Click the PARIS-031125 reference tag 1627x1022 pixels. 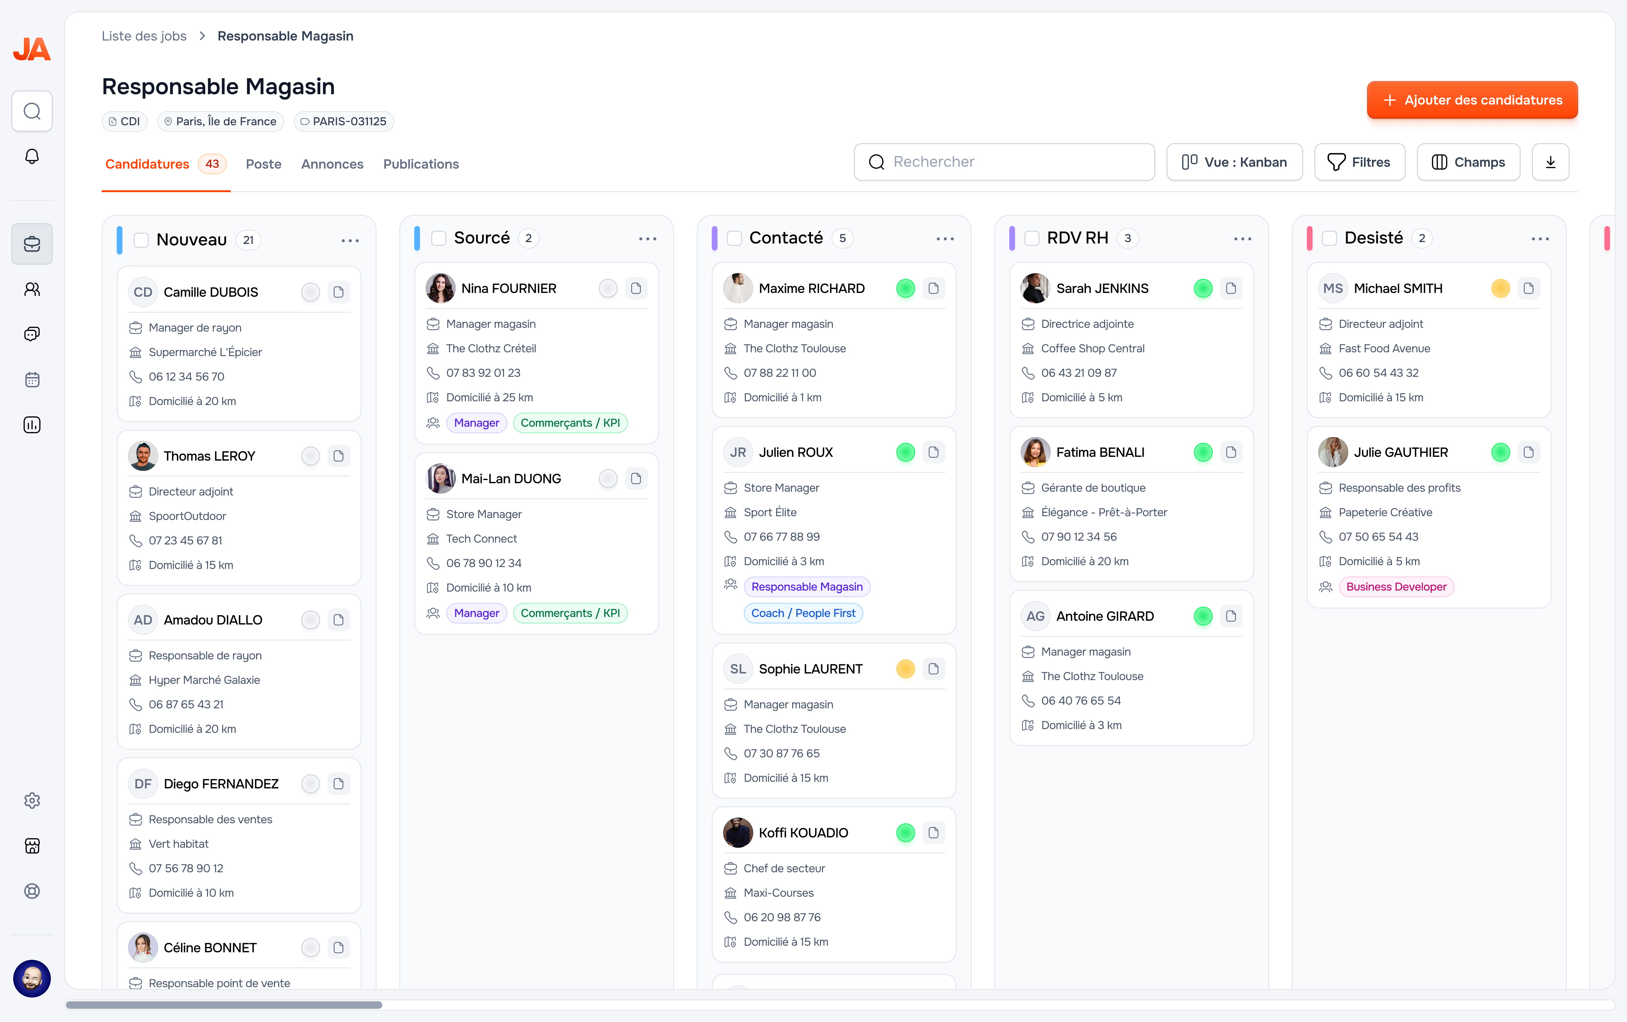tap(343, 122)
